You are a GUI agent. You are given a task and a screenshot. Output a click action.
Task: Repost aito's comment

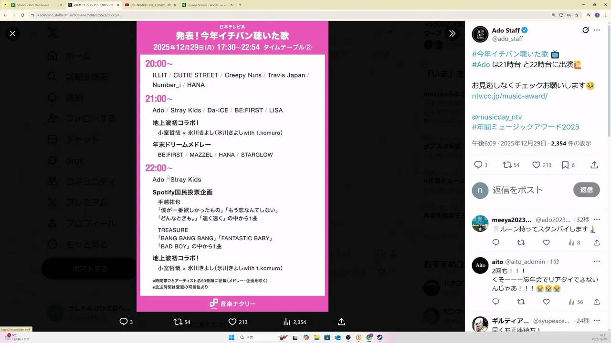click(521, 302)
